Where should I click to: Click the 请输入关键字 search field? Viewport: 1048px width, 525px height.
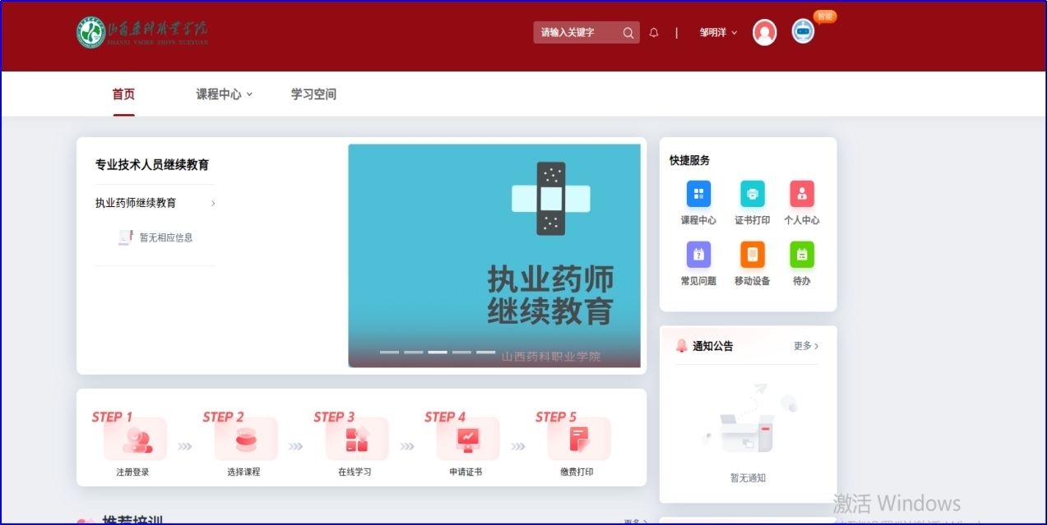pos(576,33)
